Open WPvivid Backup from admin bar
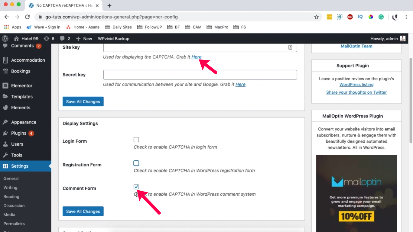The image size is (413, 232). point(113,39)
